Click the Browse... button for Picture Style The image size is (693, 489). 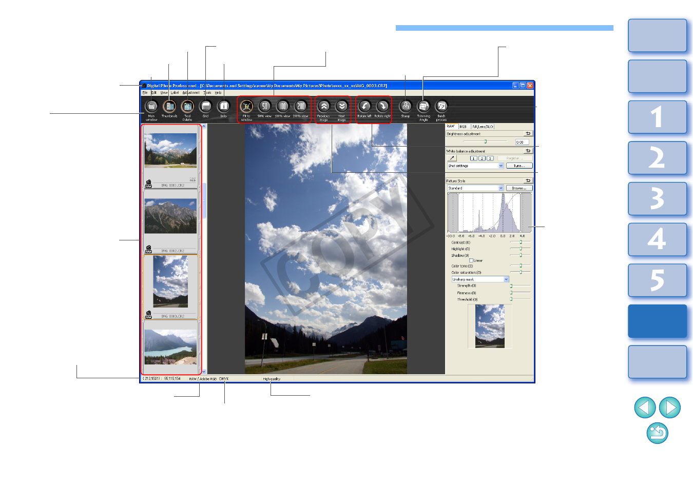click(519, 188)
